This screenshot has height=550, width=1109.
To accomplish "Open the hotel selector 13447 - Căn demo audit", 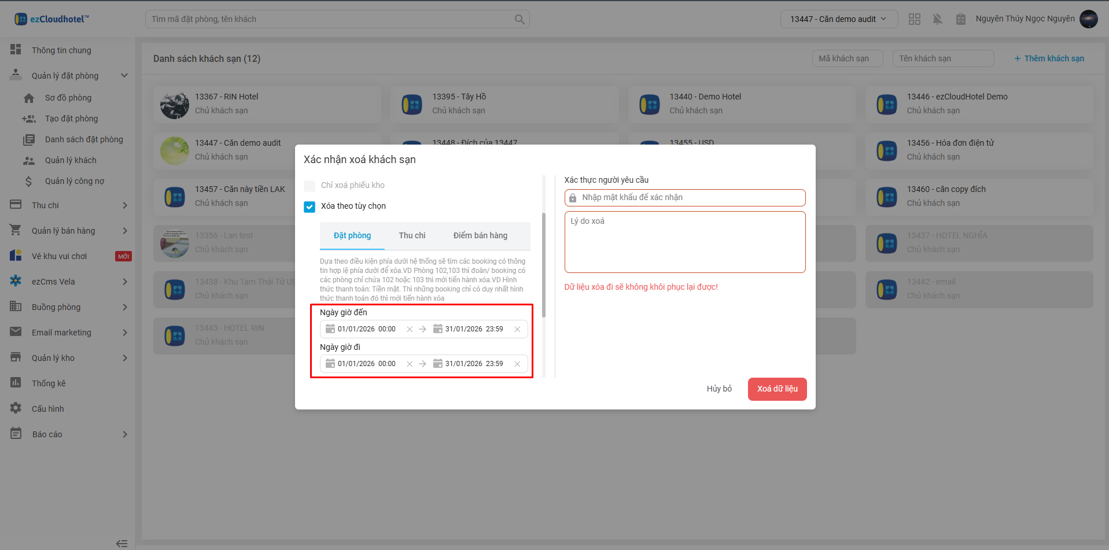I will [x=838, y=19].
